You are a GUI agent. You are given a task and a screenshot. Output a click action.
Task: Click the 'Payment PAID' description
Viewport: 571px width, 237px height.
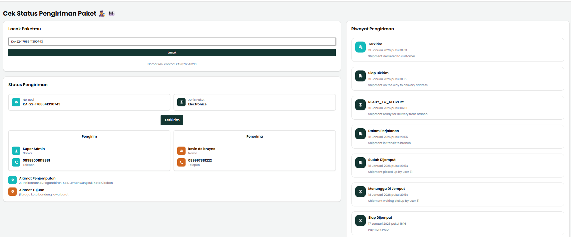(x=378, y=230)
